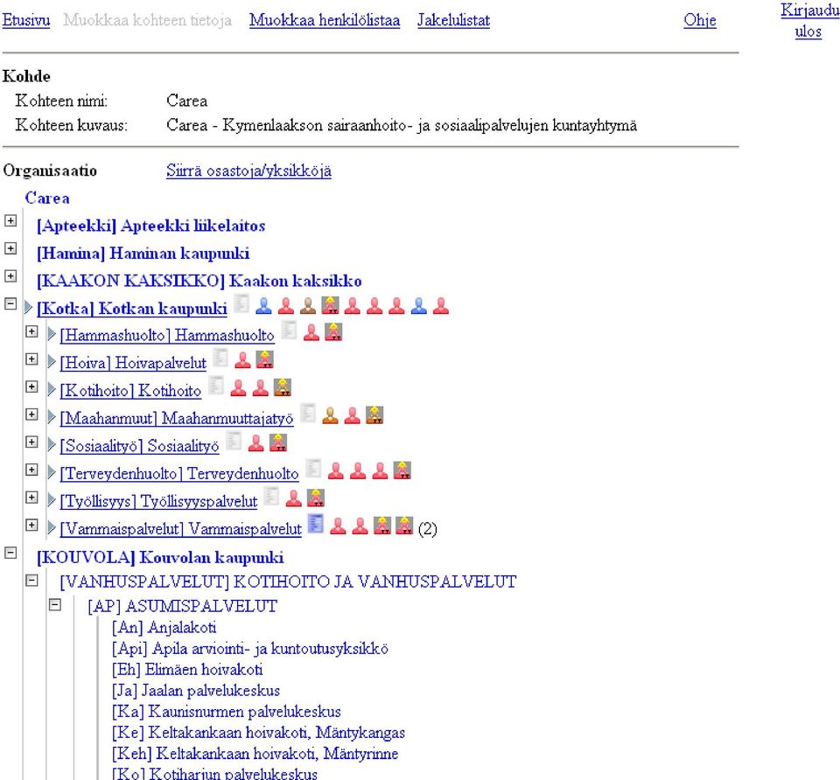Image resolution: width=840 pixels, height=780 pixels.
Task: Collapse the Kouvolan kaupunki node
Action: click(10, 553)
